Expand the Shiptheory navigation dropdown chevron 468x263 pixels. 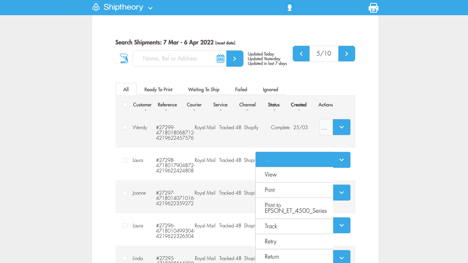pos(150,7)
